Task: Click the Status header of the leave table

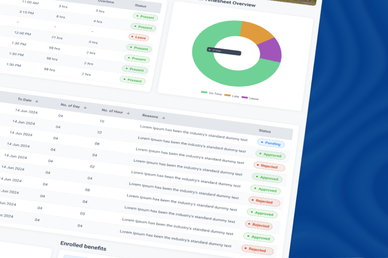Action: pos(265,131)
